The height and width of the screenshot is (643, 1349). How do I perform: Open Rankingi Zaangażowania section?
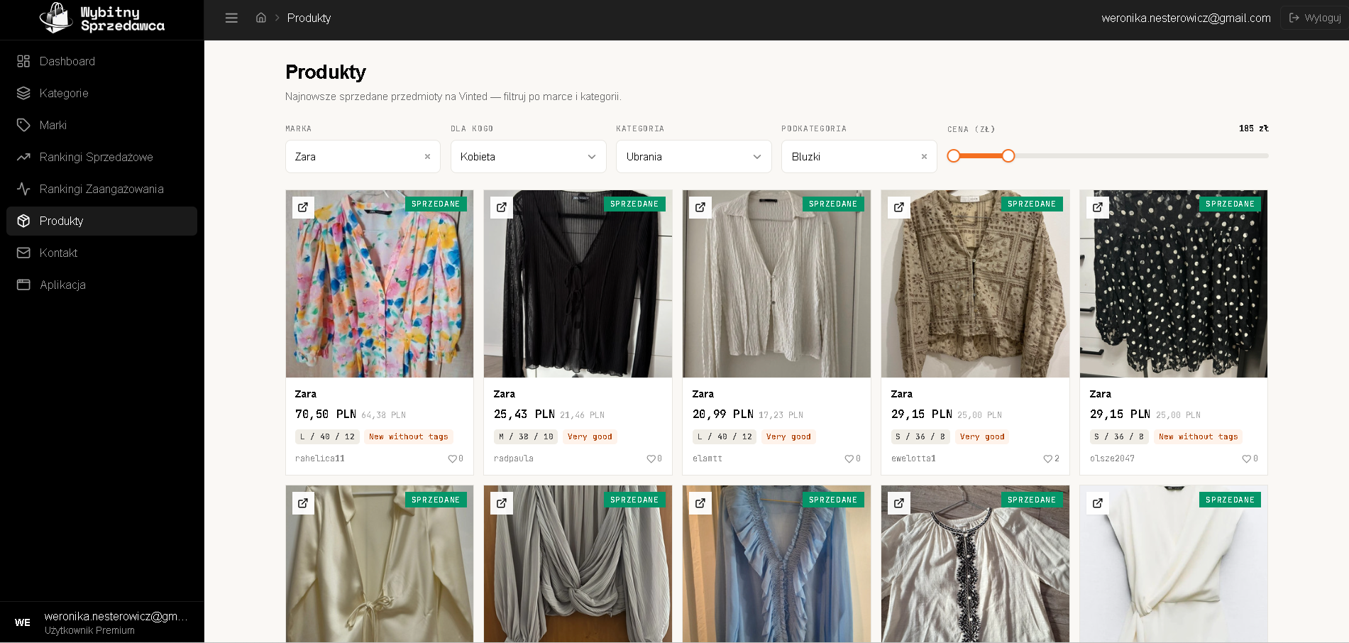pyautogui.click(x=101, y=189)
